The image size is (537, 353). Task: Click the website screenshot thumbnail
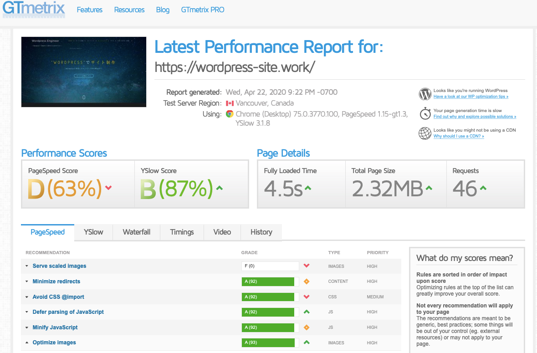[83, 72]
